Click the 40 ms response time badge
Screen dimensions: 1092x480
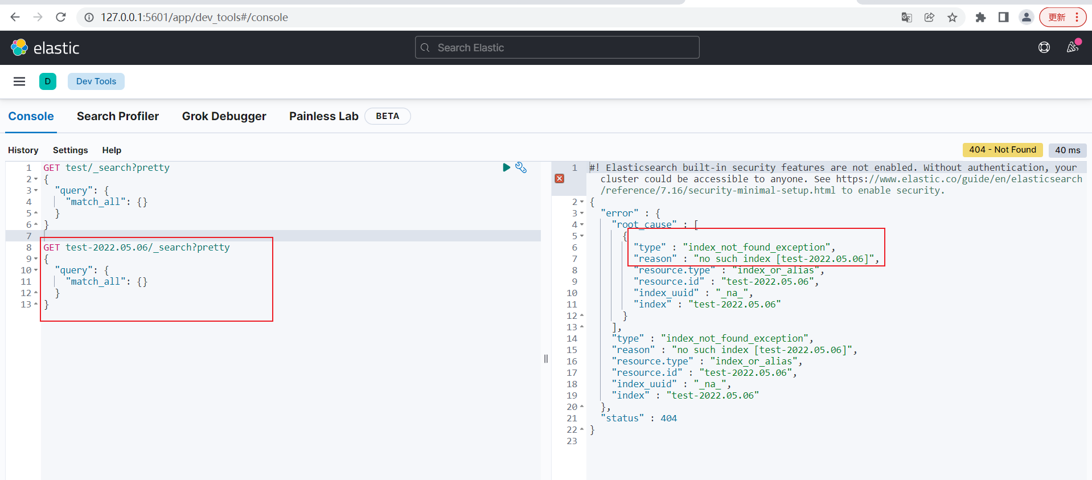coord(1068,150)
